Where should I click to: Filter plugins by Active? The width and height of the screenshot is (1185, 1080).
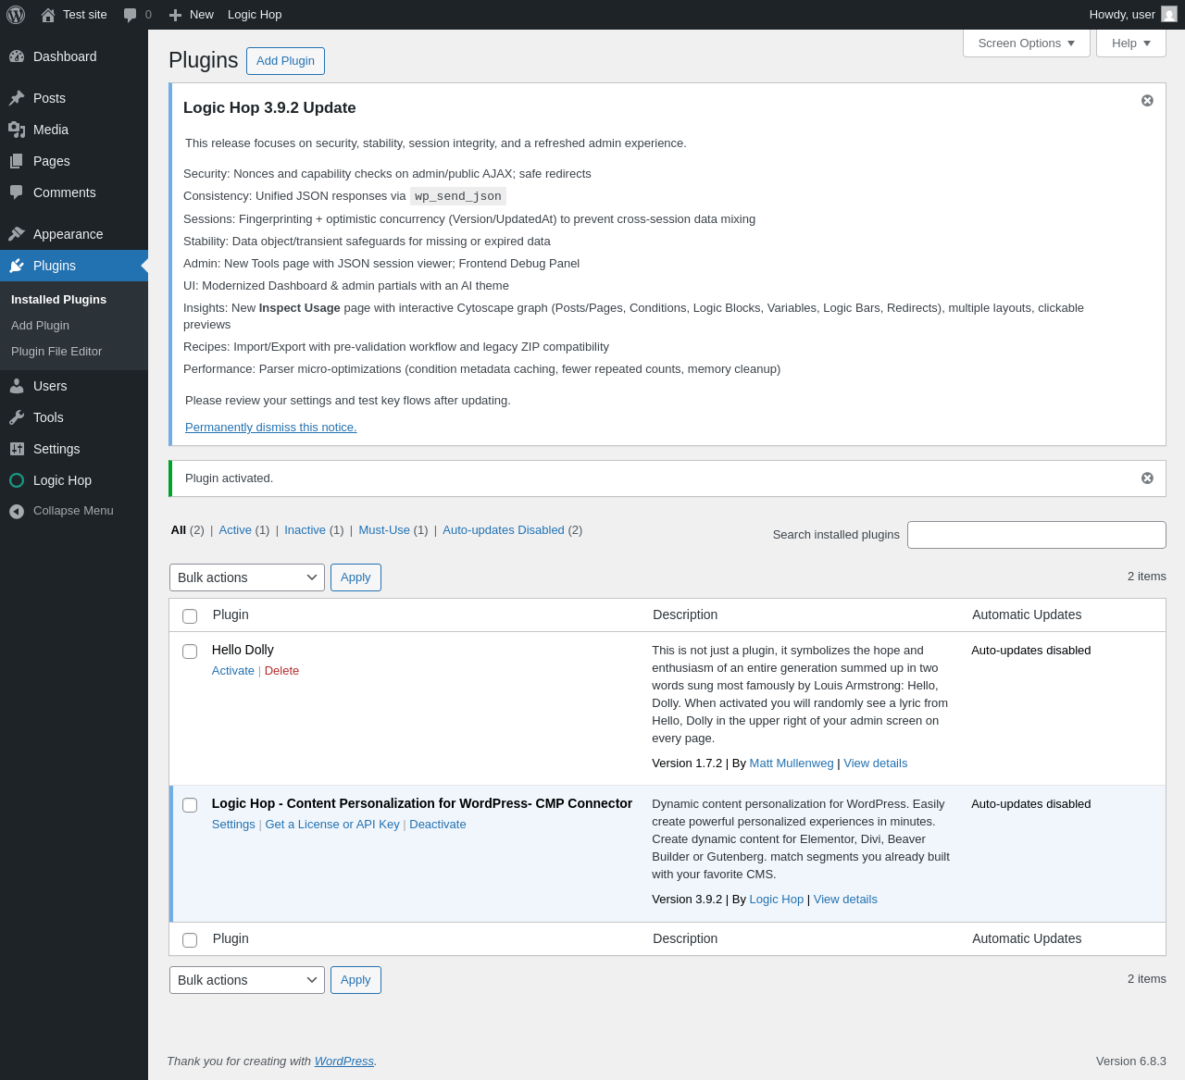click(235, 530)
